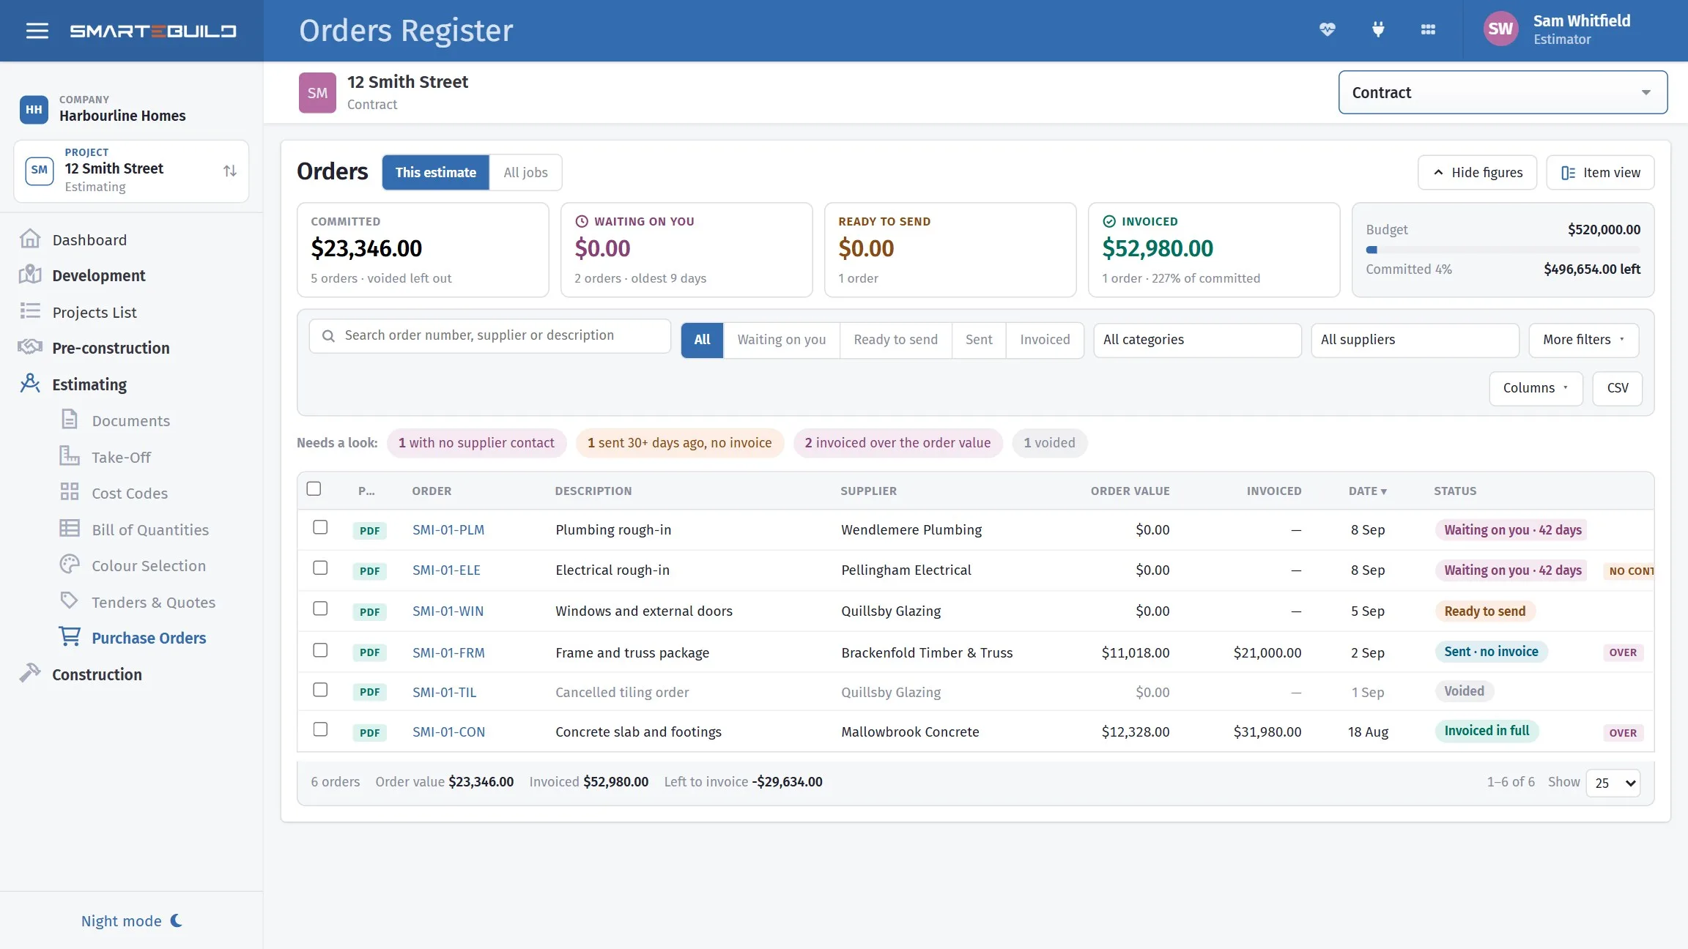The width and height of the screenshot is (1688, 949).
Task: Check the Frame and truss package row
Action: [320, 650]
